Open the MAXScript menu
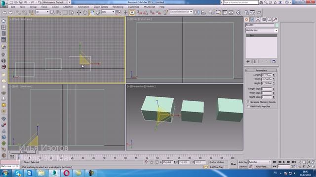Screen dimensions: 316x177 (x=149, y=7)
